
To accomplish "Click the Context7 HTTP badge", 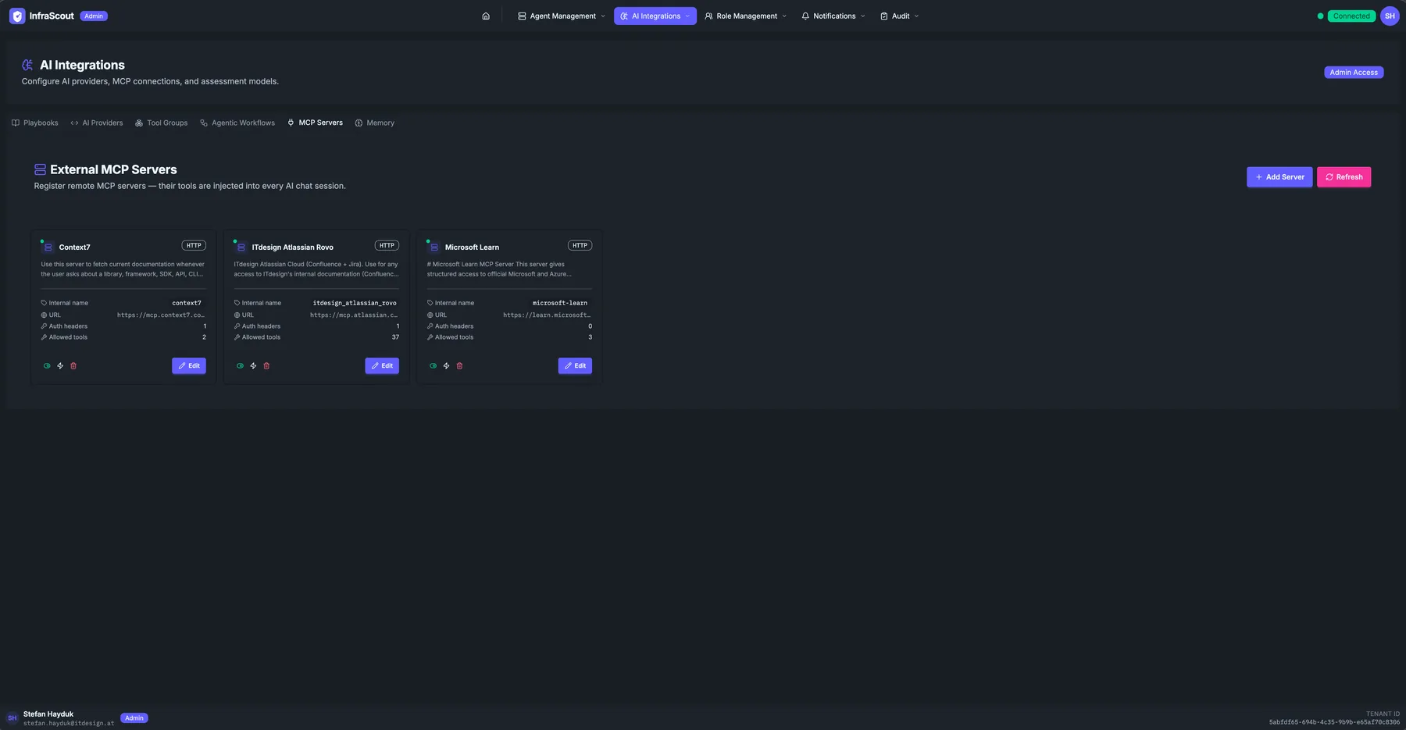I will [x=194, y=245].
